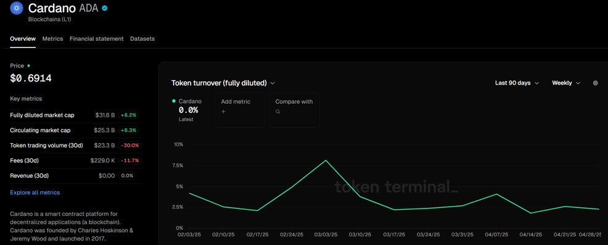
Task: Click the +6.3% change badge
Action: tap(129, 130)
